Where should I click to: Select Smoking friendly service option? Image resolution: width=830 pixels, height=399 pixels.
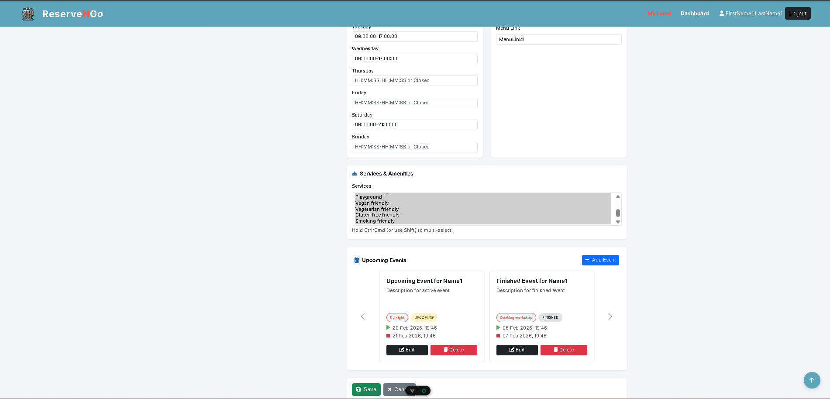point(375,221)
